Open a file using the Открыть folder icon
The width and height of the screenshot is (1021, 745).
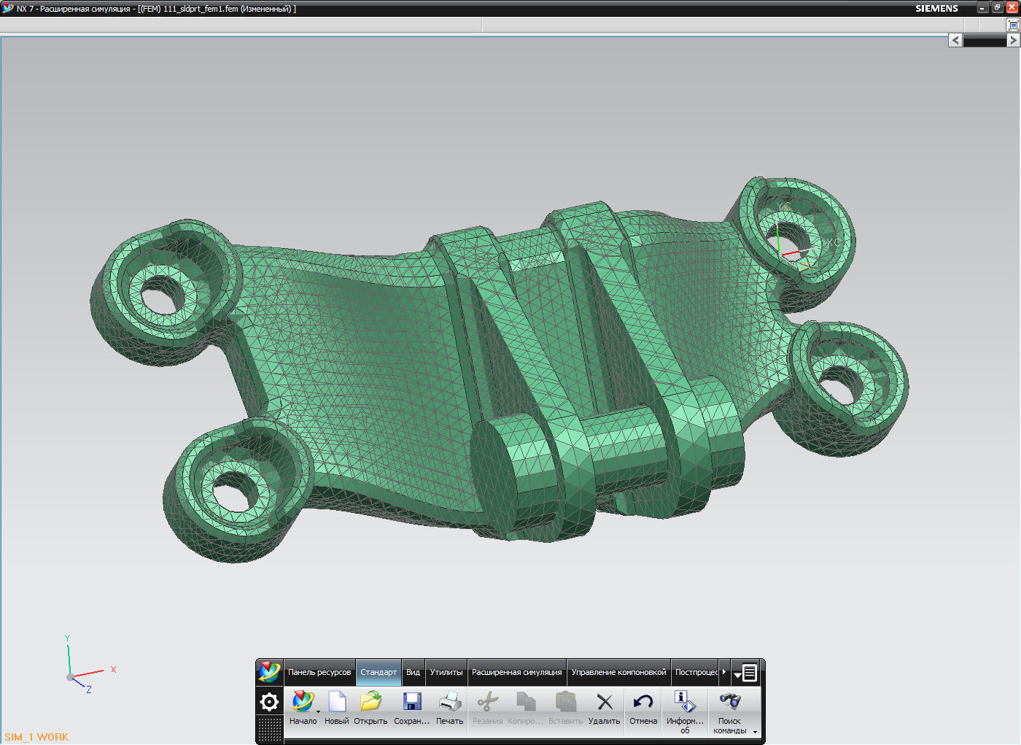click(370, 700)
